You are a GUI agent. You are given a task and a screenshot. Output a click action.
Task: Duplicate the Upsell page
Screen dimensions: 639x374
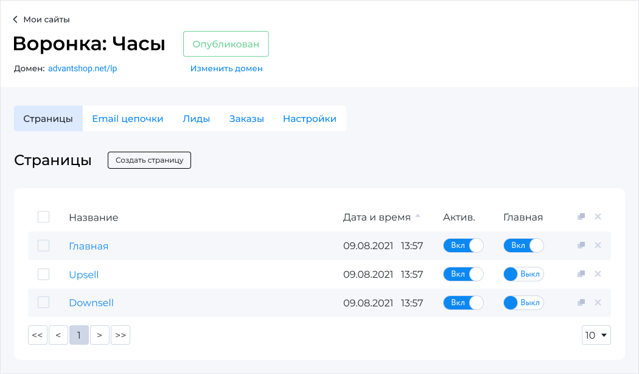[581, 273]
